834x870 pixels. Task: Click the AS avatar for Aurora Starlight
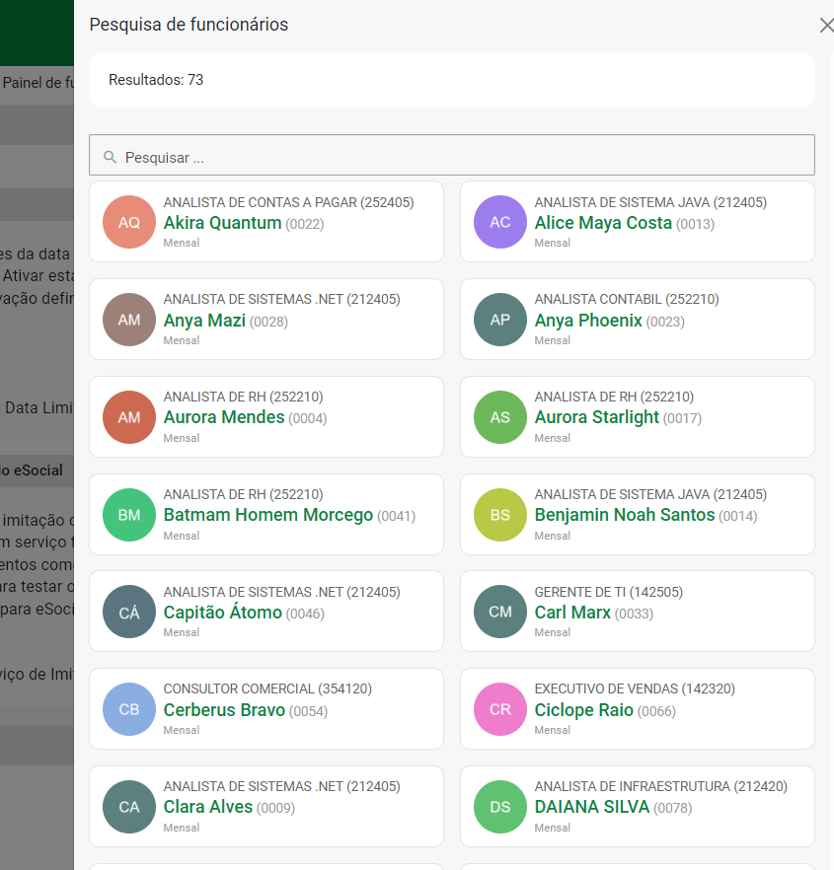click(500, 417)
